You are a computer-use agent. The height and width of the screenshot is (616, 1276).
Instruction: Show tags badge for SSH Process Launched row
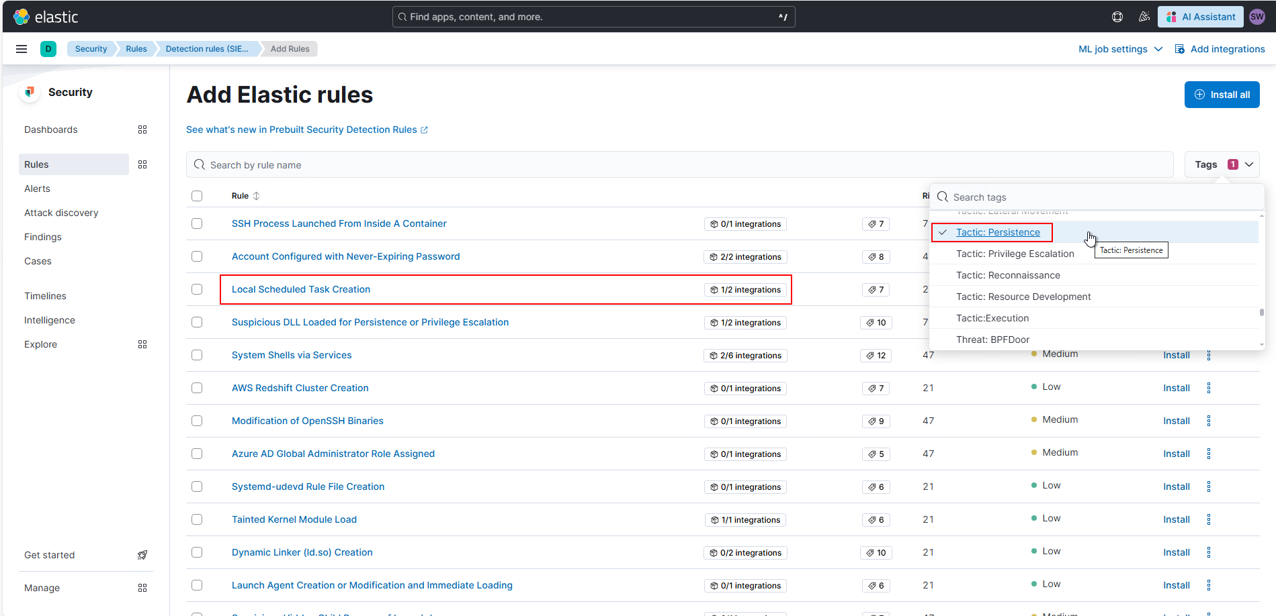click(x=876, y=224)
